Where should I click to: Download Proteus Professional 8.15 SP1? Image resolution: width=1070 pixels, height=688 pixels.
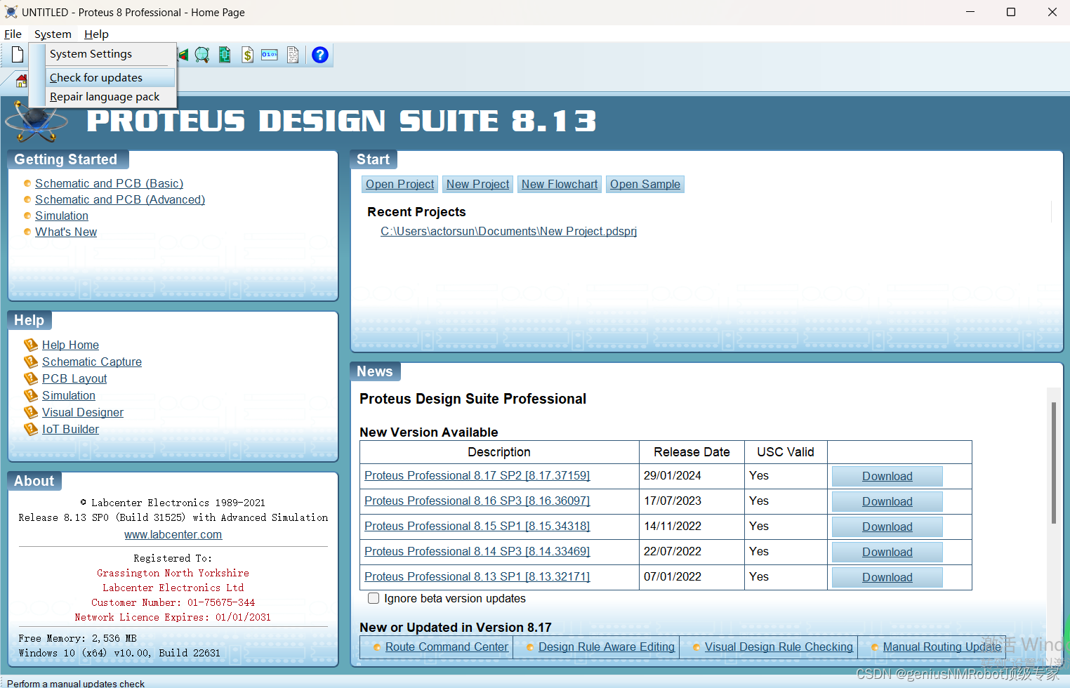[887, 527]
